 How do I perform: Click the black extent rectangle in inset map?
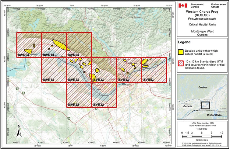[205, 105]
